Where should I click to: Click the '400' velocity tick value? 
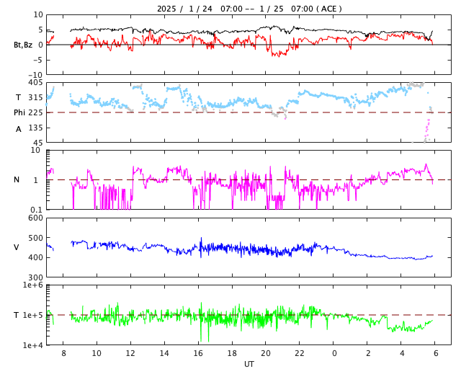[35, 257]
